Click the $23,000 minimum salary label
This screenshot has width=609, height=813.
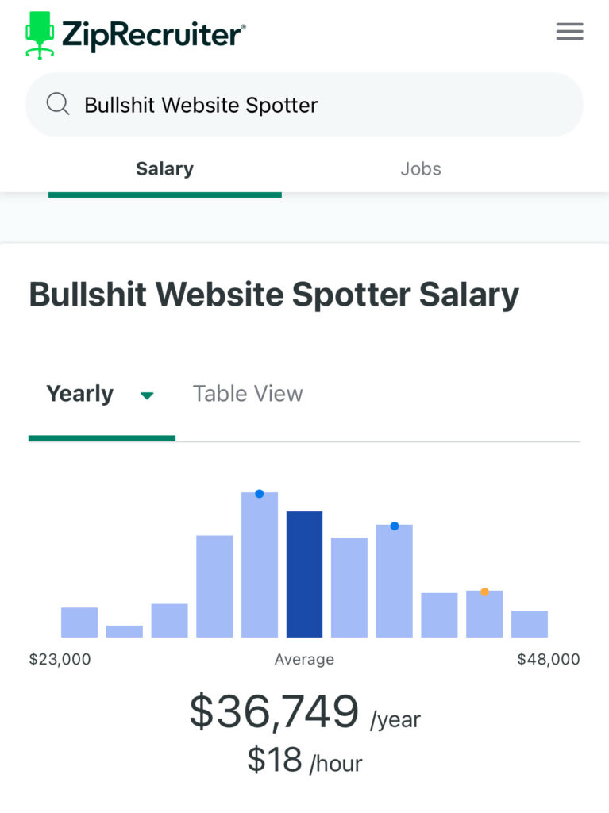(60, 660)
